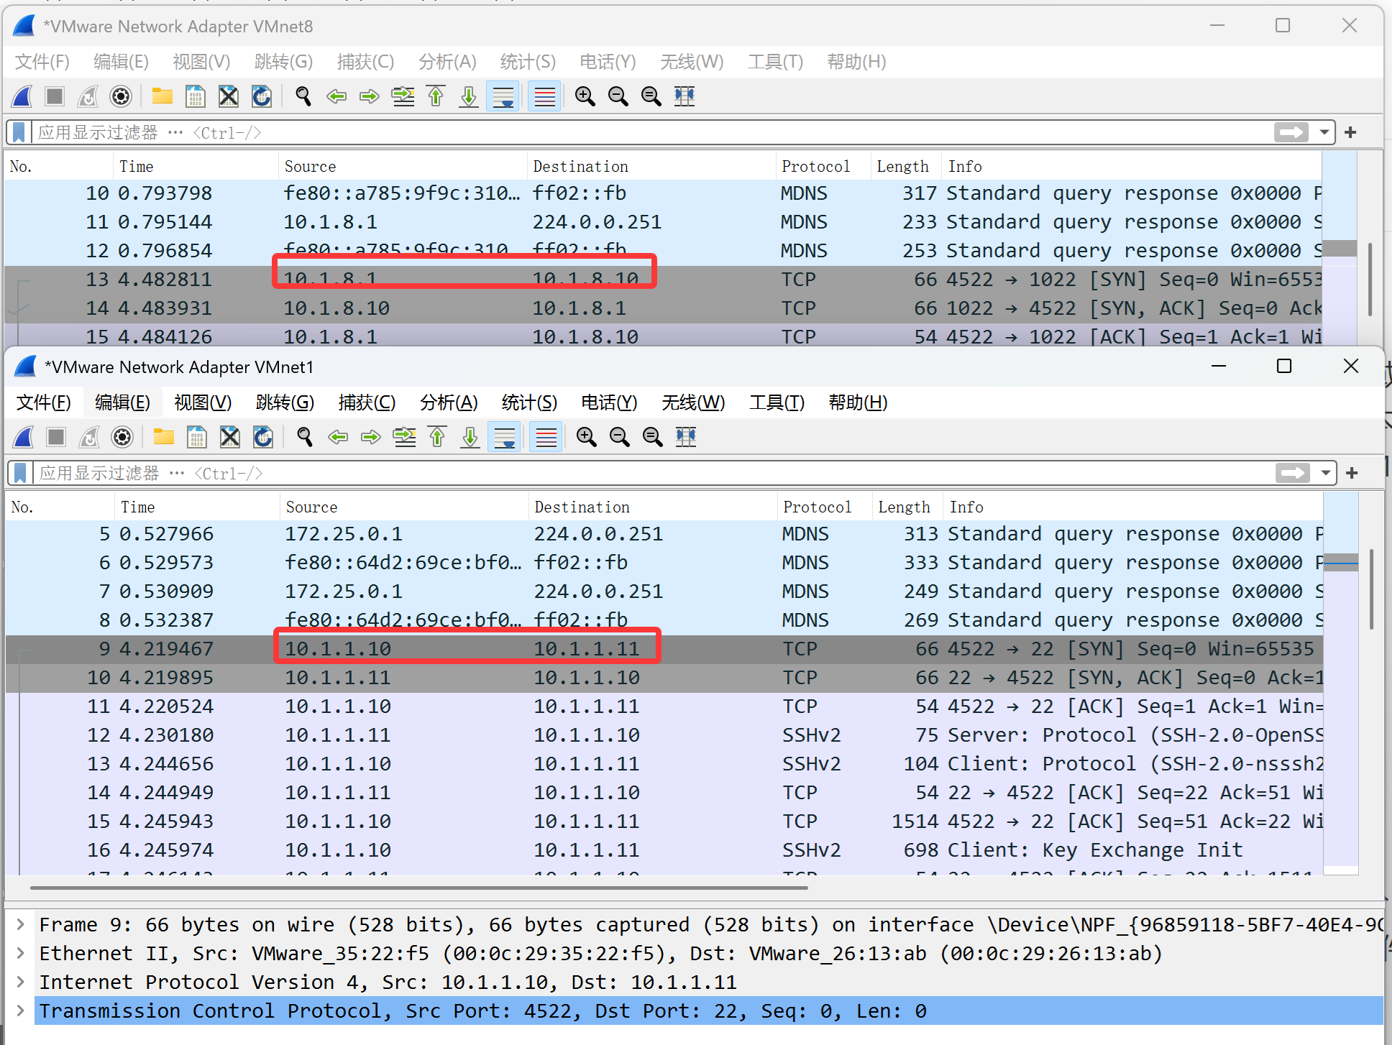Click plus button beside VMnet1 filter bar

coord(1352,473)
